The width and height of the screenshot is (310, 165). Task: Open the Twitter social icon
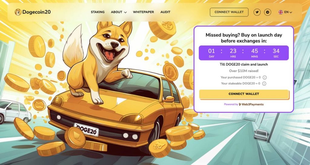(x=257, y=12)
